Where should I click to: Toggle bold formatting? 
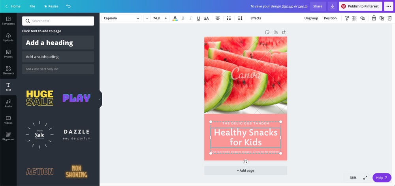point(183,18)
